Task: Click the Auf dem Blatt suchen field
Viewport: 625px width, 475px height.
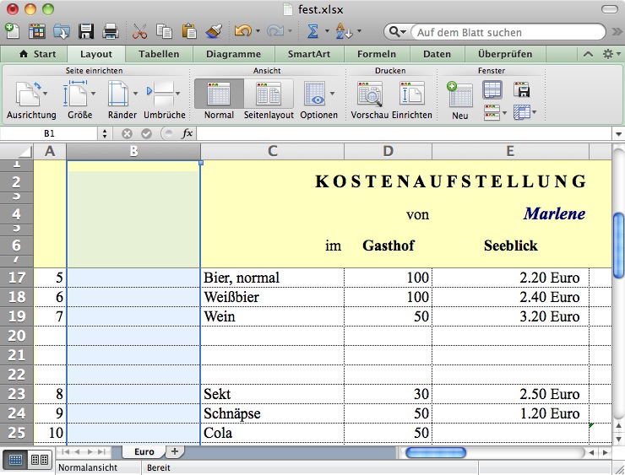Action: [x=507, y=32]
